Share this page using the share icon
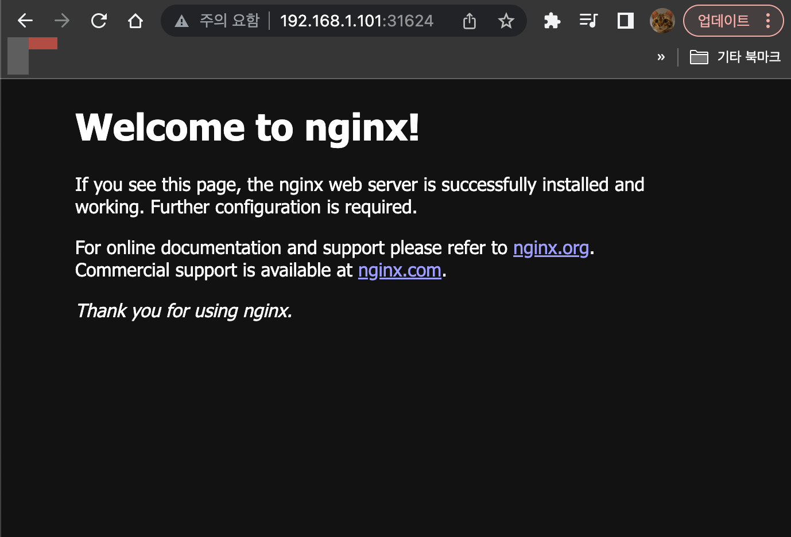This screenshot has width=791, height=537. (470, 21)
